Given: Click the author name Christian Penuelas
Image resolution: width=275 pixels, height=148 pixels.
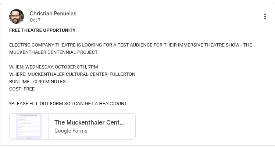Looking at the screenshot, I should (x=53, y=14).
